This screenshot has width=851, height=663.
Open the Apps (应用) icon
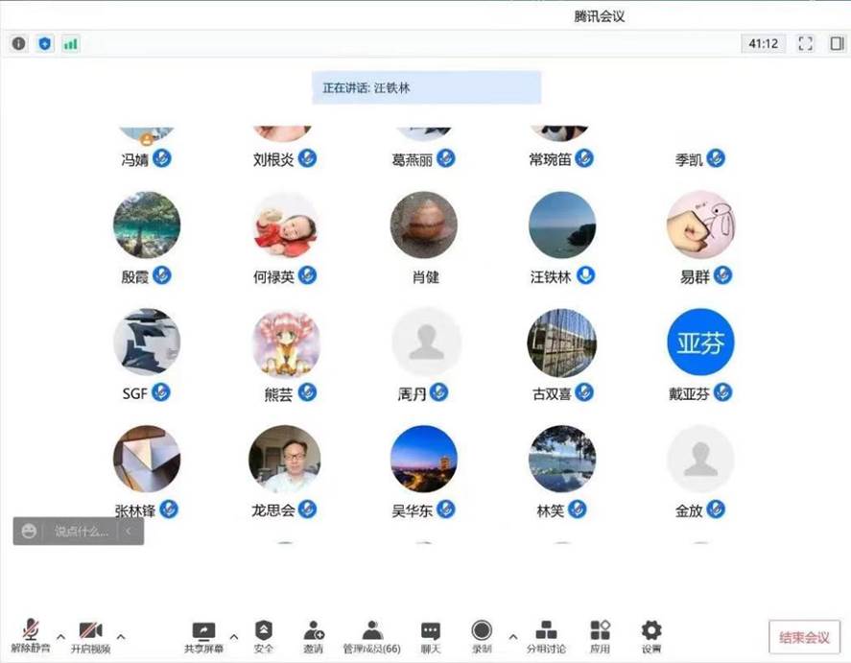point(601,636)
